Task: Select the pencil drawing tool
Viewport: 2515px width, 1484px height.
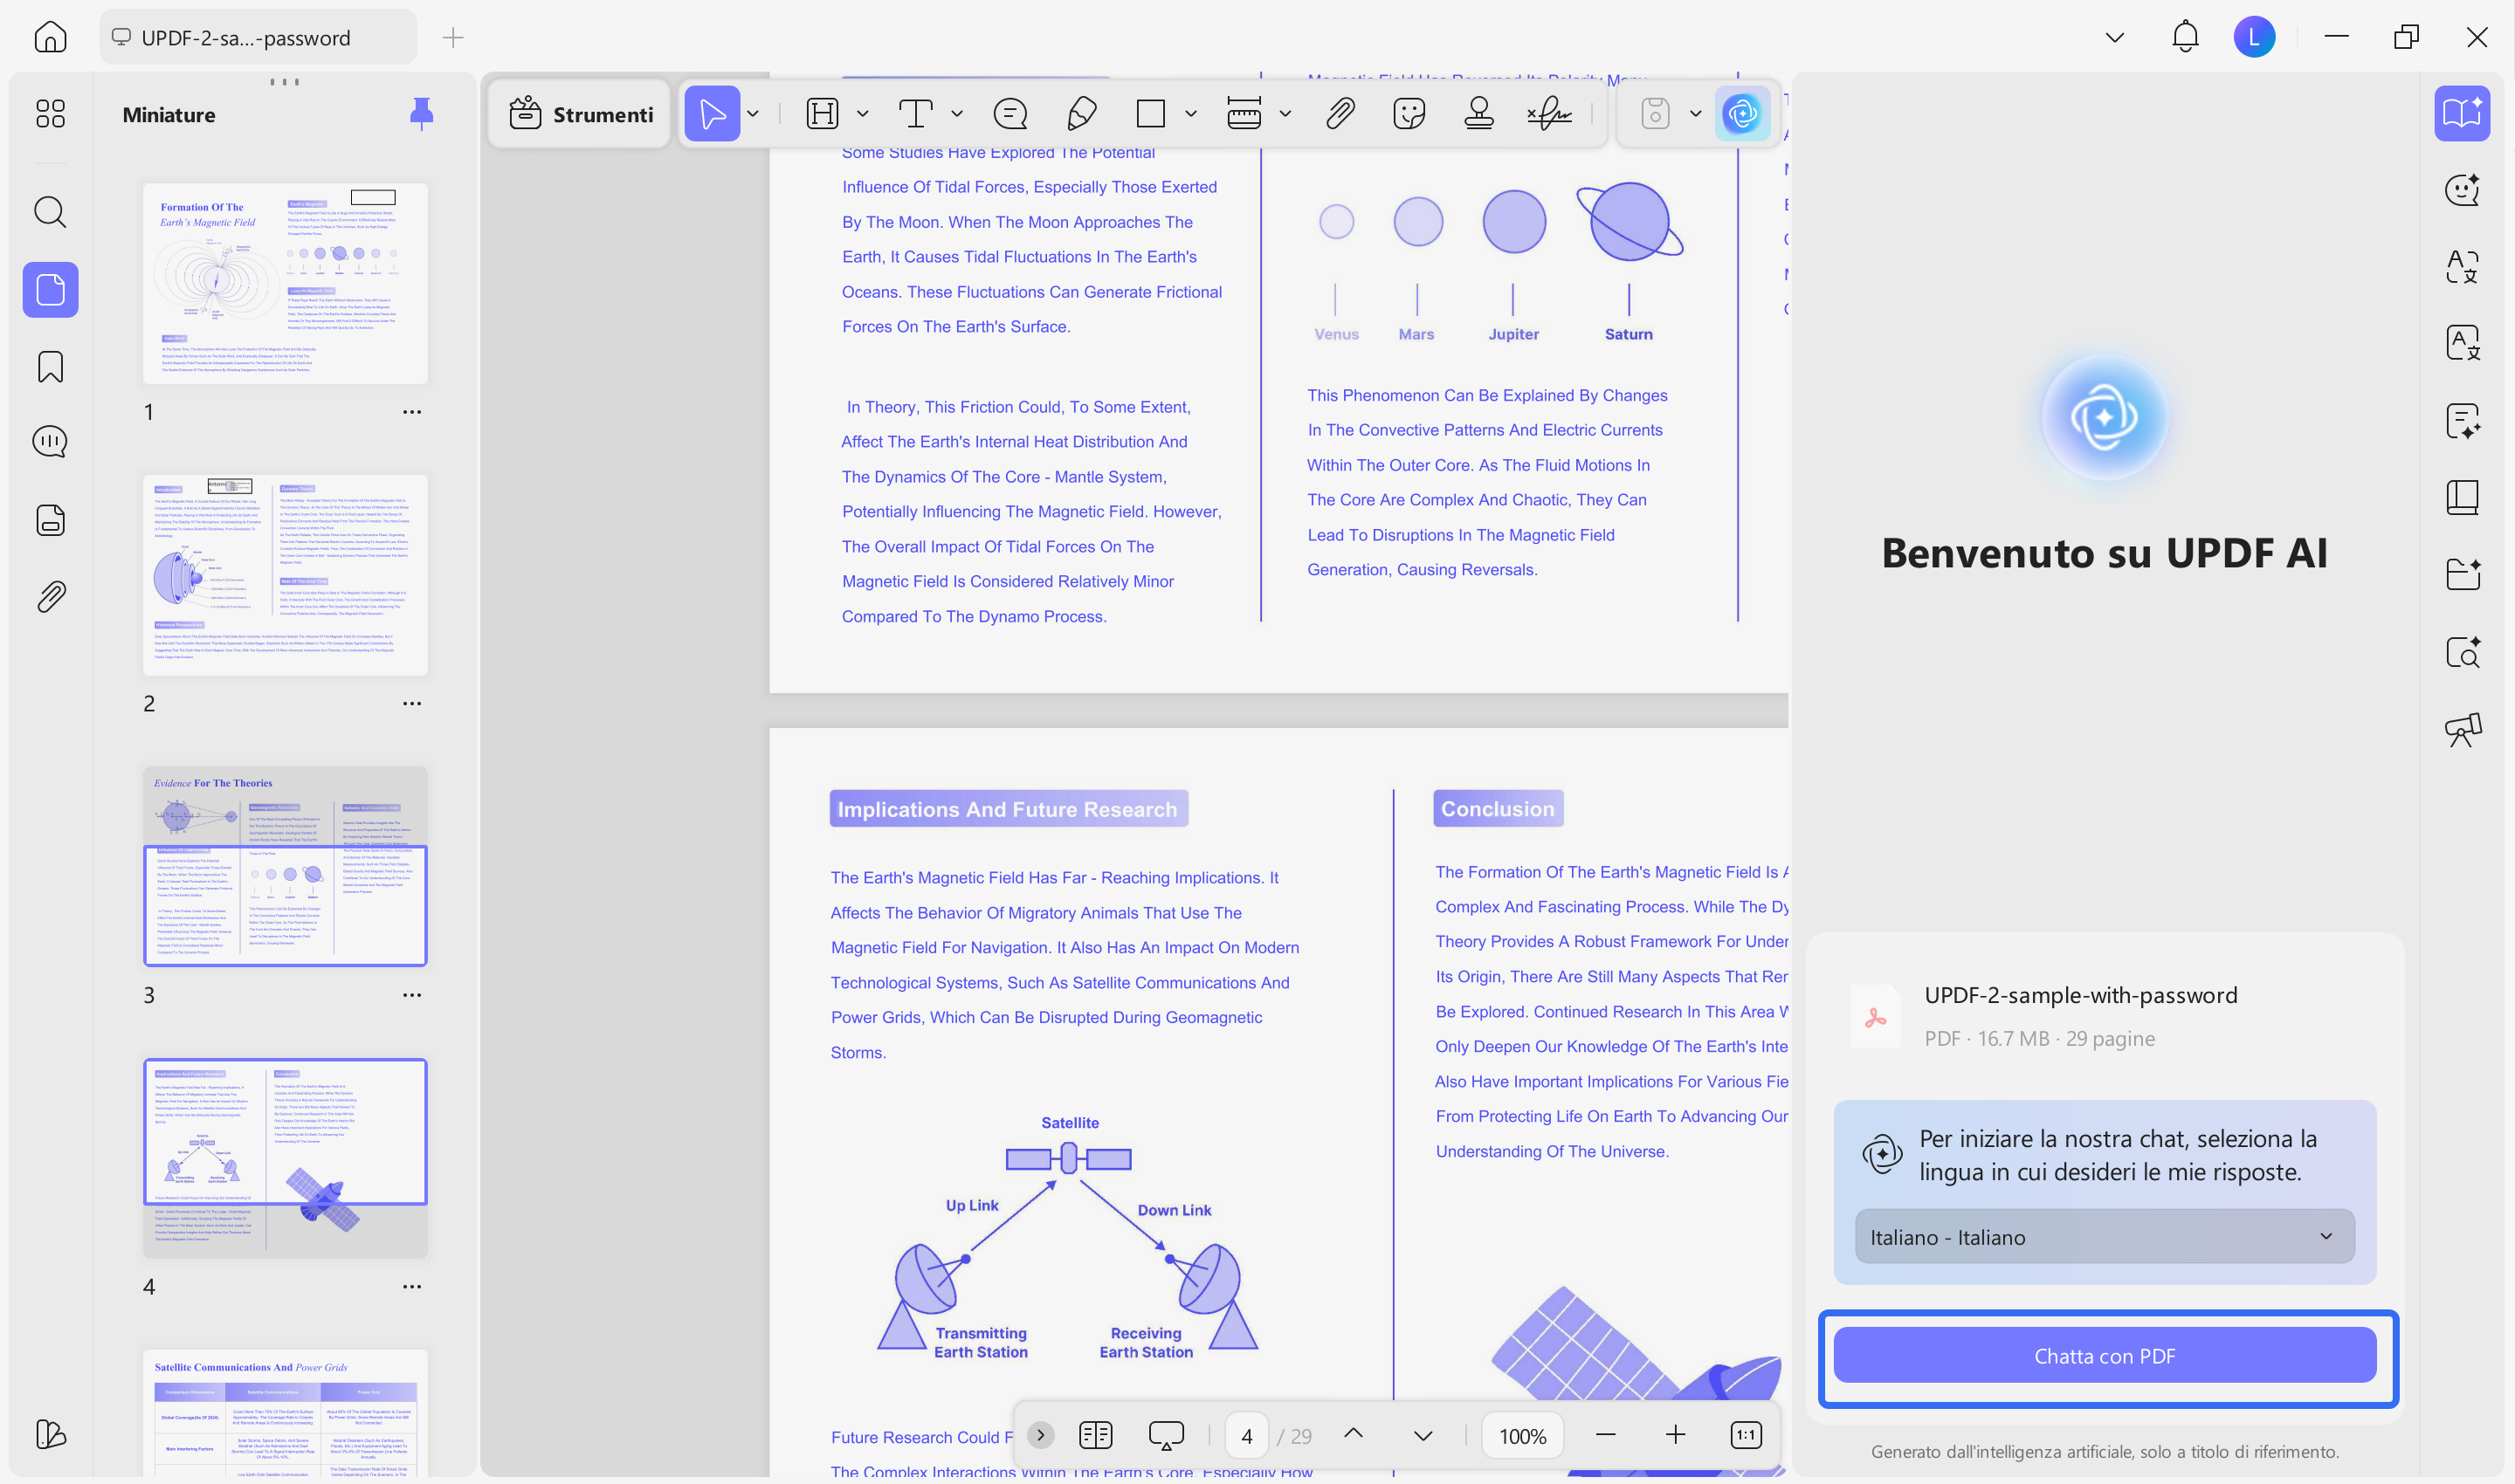Action: tap(1081, 114)
